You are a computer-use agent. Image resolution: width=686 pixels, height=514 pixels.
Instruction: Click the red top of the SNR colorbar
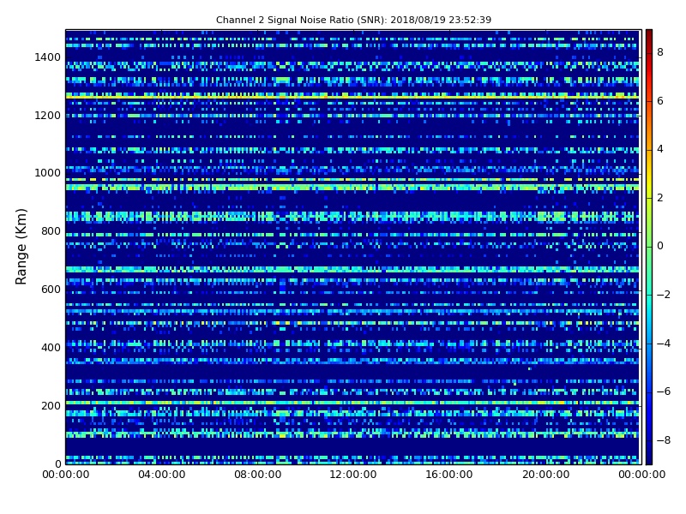pos(649,39)
